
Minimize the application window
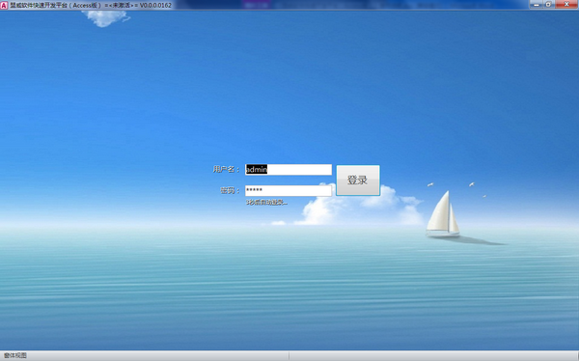[x=537, y=5]
